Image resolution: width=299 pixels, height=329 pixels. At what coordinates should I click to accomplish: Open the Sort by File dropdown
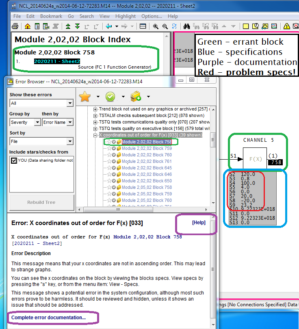tap(70, 141)
